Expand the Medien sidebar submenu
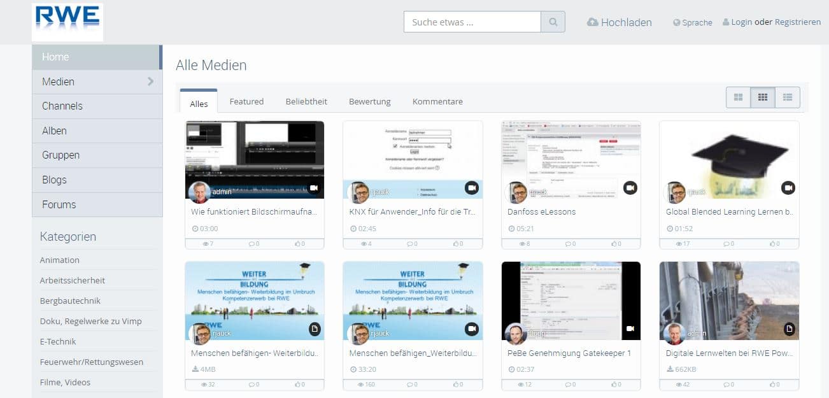 pyautogui.click(x=150, y=82)
